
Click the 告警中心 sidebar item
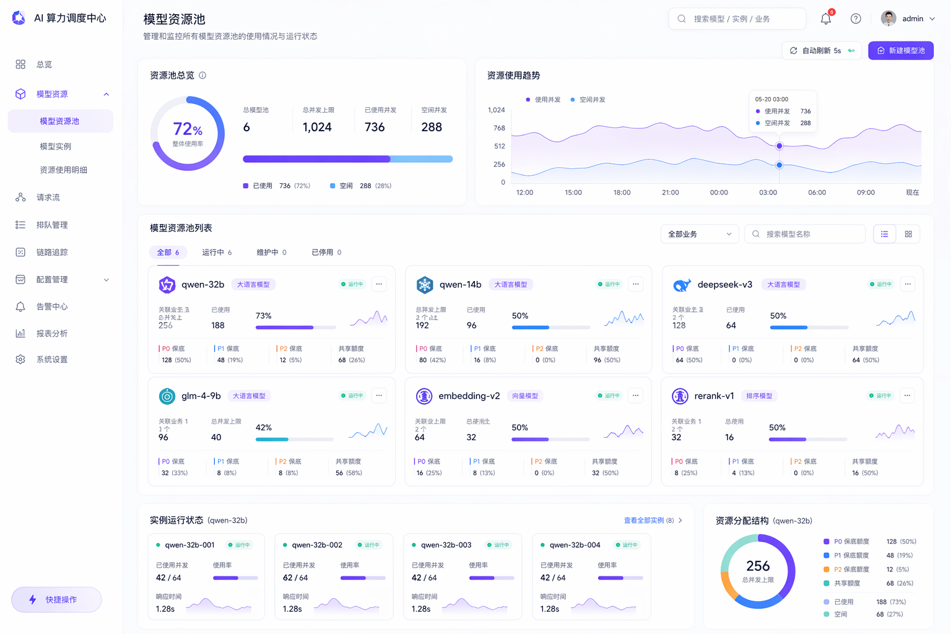[52, 307]
